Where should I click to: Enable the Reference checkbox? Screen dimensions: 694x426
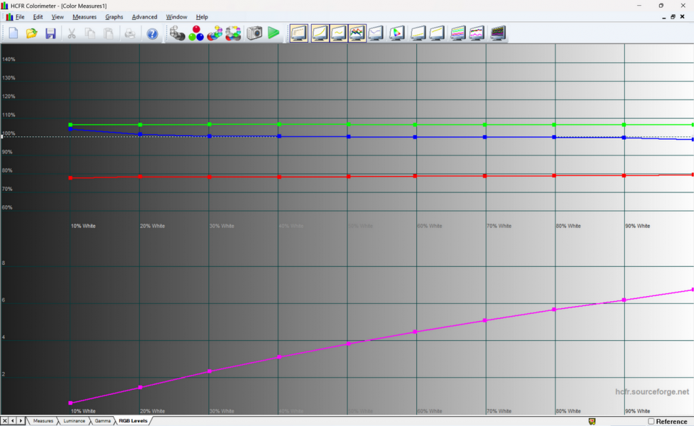651,421
